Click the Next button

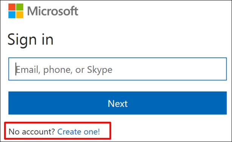(x=118, y=103)
